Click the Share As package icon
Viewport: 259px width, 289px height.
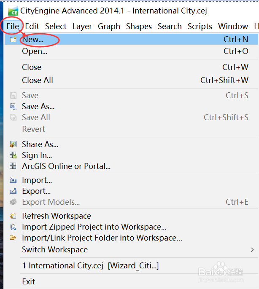pos(13,144)
